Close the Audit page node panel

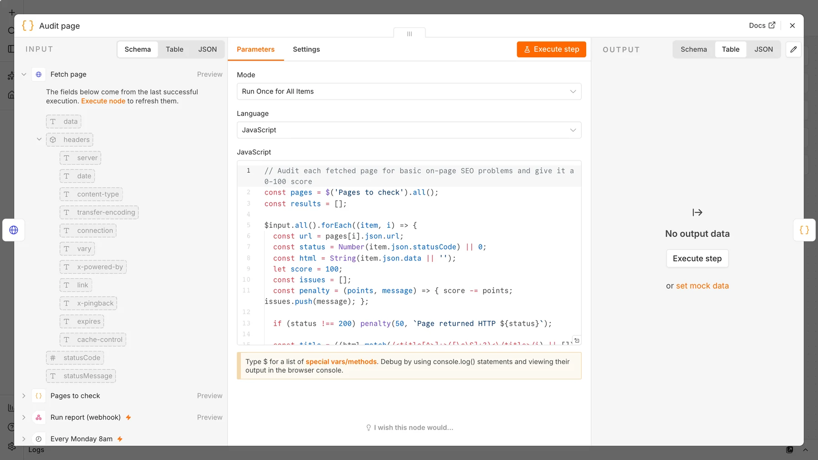[x=792, y=25]
